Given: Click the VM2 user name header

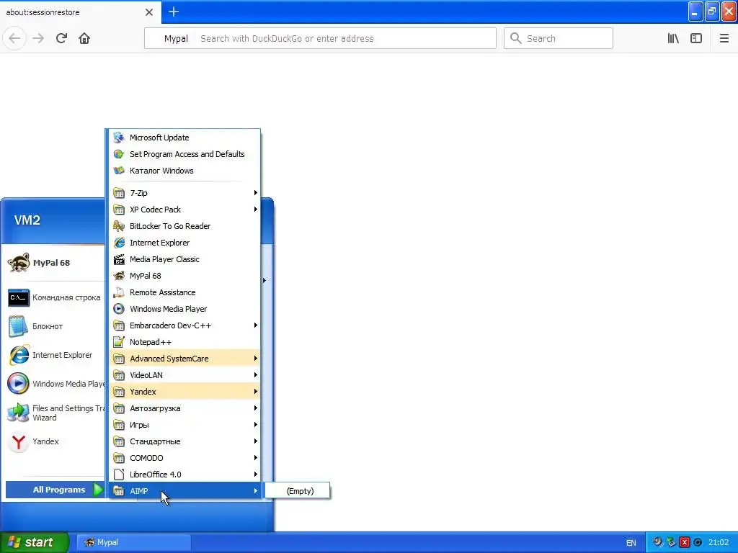Looking at the screenshot, I should pos(27,220).
